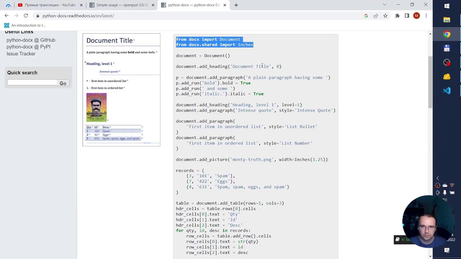The image size is (461, 259).
Task: Close the python-docx tab
Action: (225, 5)
